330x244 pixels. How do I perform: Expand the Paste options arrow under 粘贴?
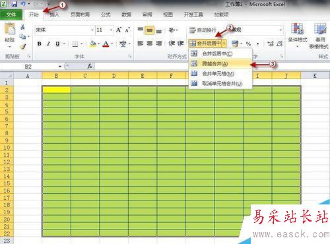(x=10, y=47)
